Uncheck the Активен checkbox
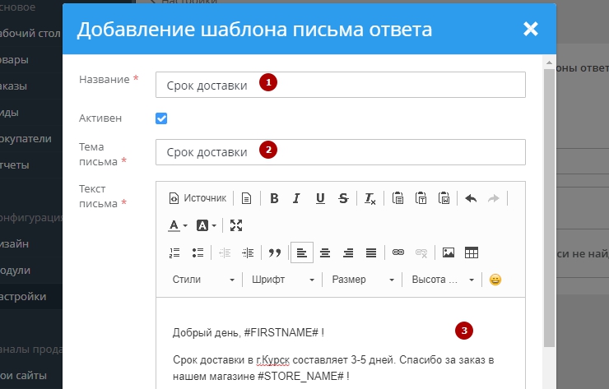This screenshot has width=609, height=389. 161,118
